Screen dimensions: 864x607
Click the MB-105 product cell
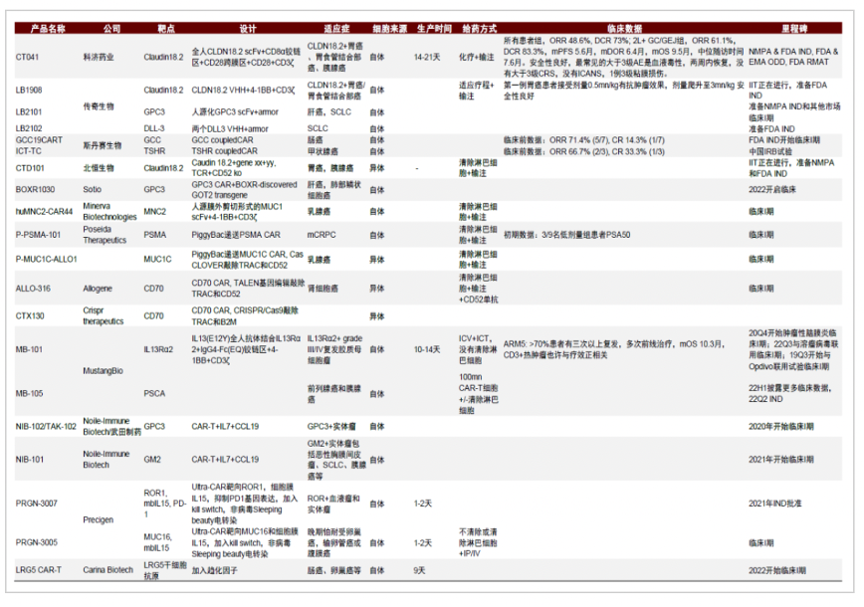(x=29, y=393)
